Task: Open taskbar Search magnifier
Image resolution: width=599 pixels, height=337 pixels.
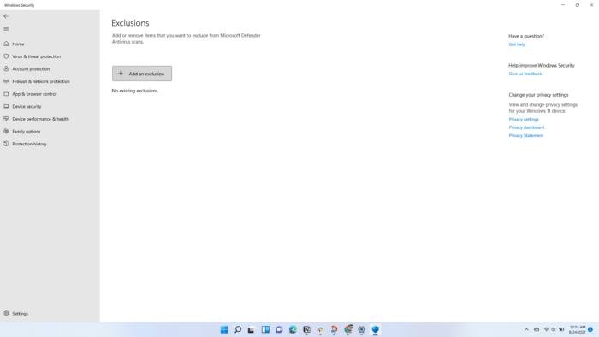Action: tap(238, 330)
